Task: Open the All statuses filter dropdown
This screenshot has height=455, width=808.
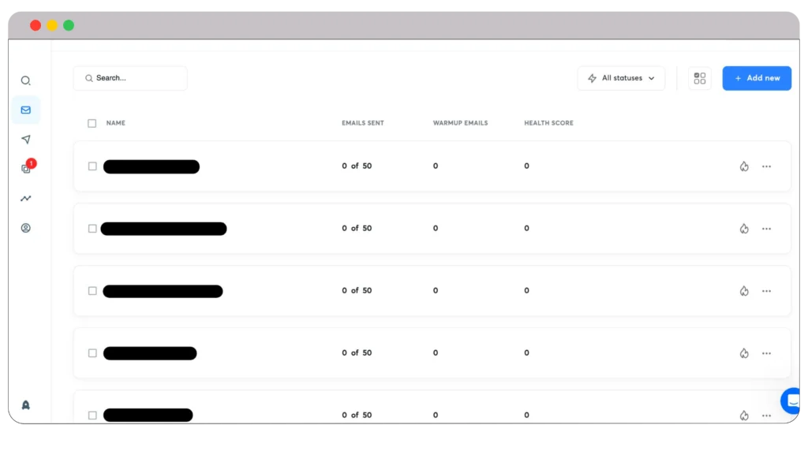Action: pyautogui.click(x=621, y=78)
